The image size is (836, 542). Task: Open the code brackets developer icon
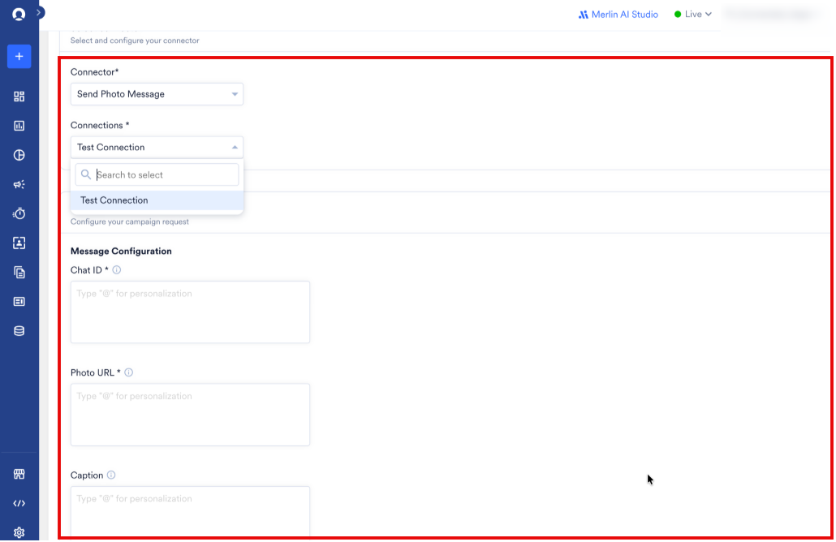19,503
